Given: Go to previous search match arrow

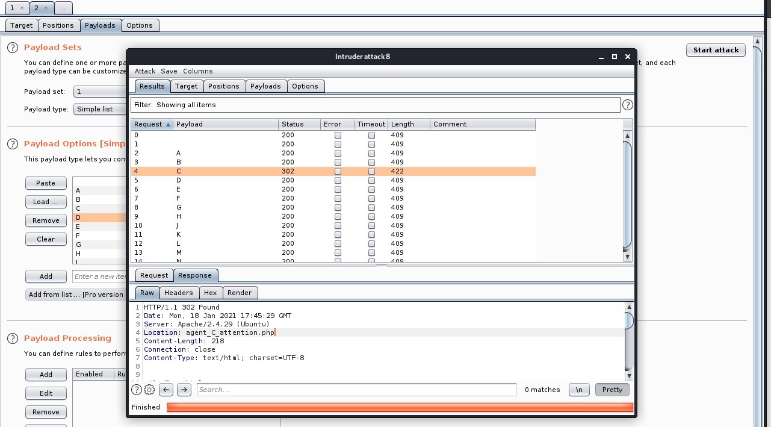Looking at the screenshot, I should (x=167, y=390).
